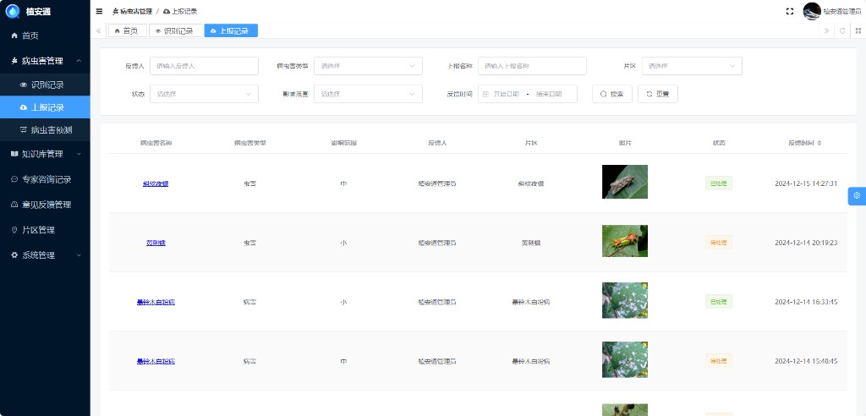Focus the 反馈人 input field
The width and height of the screenshot is (866, 416).
coord(204,66)
